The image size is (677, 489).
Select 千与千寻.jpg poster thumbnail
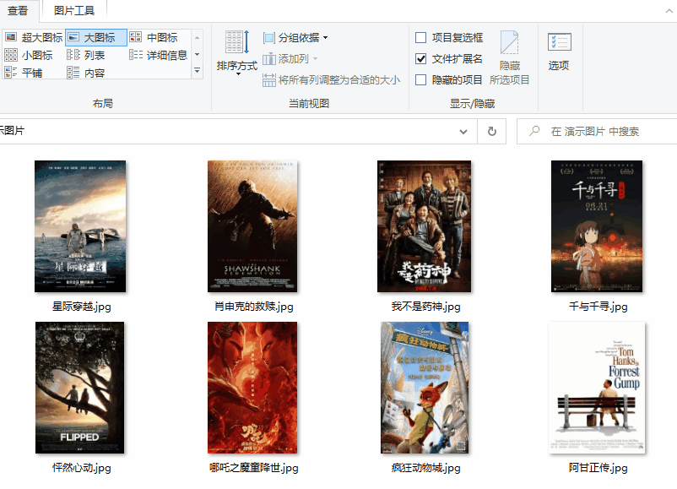coord(597,226)
